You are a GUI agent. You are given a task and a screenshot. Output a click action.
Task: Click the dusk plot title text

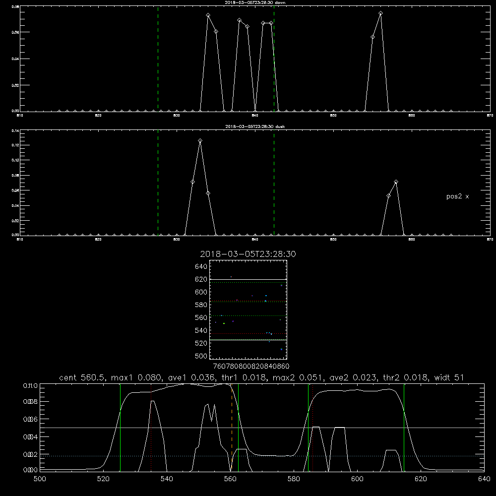coord(255,126)
